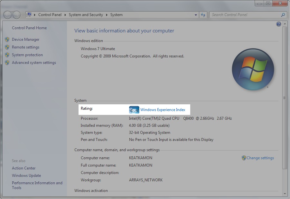Screen dimensions: 290x199
Task: Expand arrow after Control Panel breadcrumb
Action: (65, 15)
